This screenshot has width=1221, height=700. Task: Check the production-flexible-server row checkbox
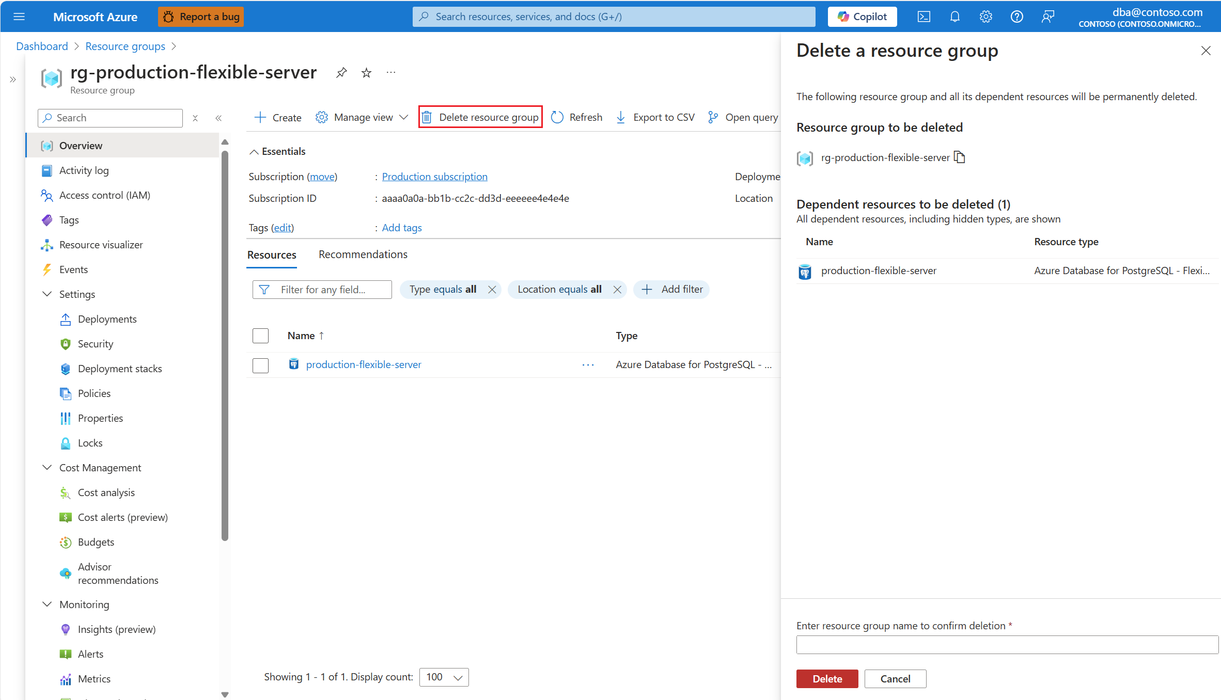260,365
